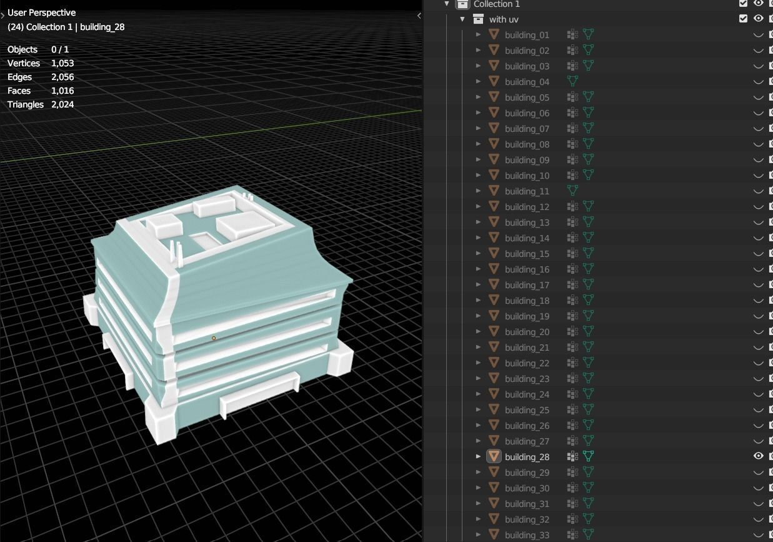Screen dimensions: 773x542
Task: Click building_02 modifier icon
Action: pos(572,50)
